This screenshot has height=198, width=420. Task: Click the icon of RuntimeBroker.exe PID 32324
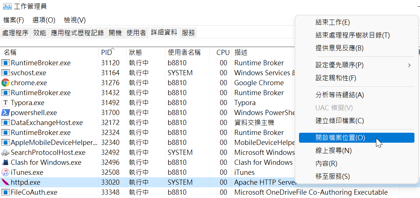tap(5, 133)
